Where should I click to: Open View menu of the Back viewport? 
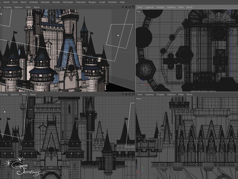(x=140, y=94)
